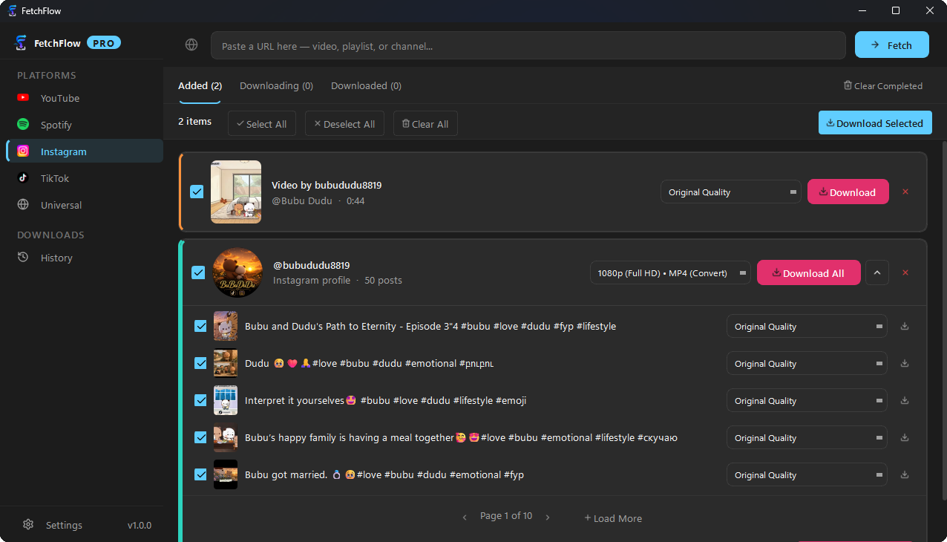This screenshot has width=947, height=542.
Task: Open quality dropdown for 'Dudu #love' post
Action: coord(807,363)
